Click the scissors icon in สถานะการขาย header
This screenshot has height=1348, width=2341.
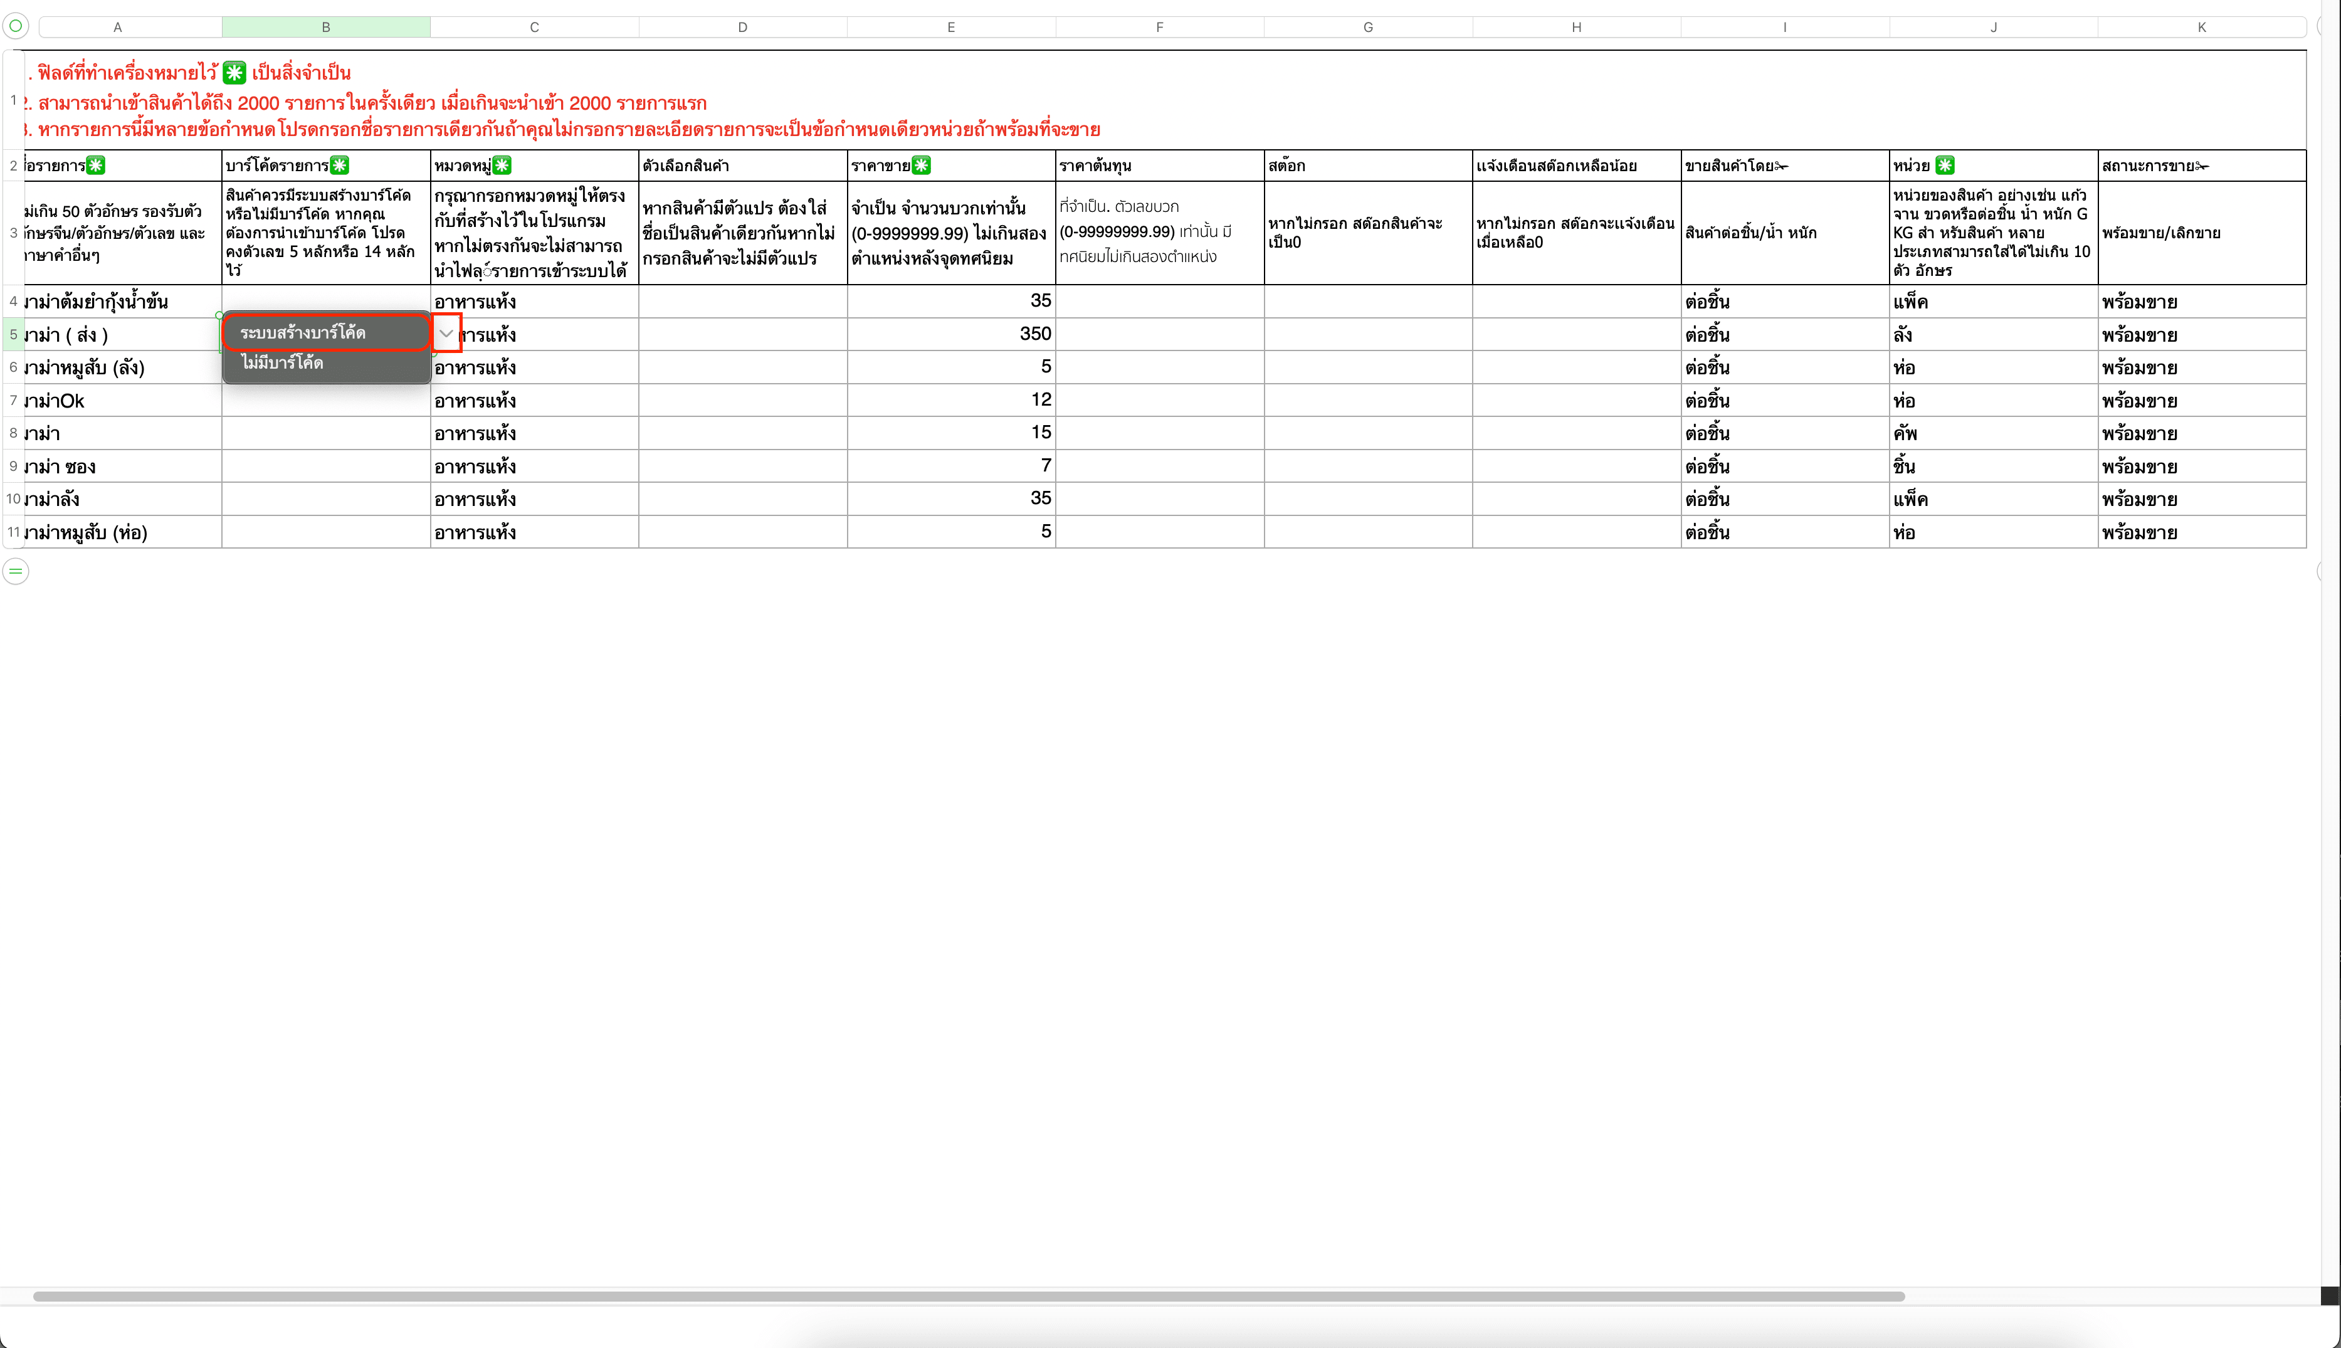coord(2202,167)
